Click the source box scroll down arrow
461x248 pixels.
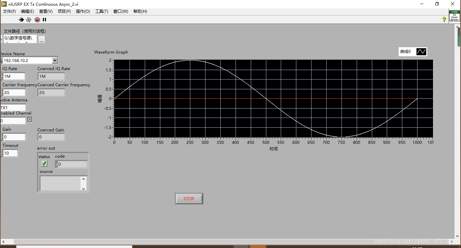coord(84,188)
